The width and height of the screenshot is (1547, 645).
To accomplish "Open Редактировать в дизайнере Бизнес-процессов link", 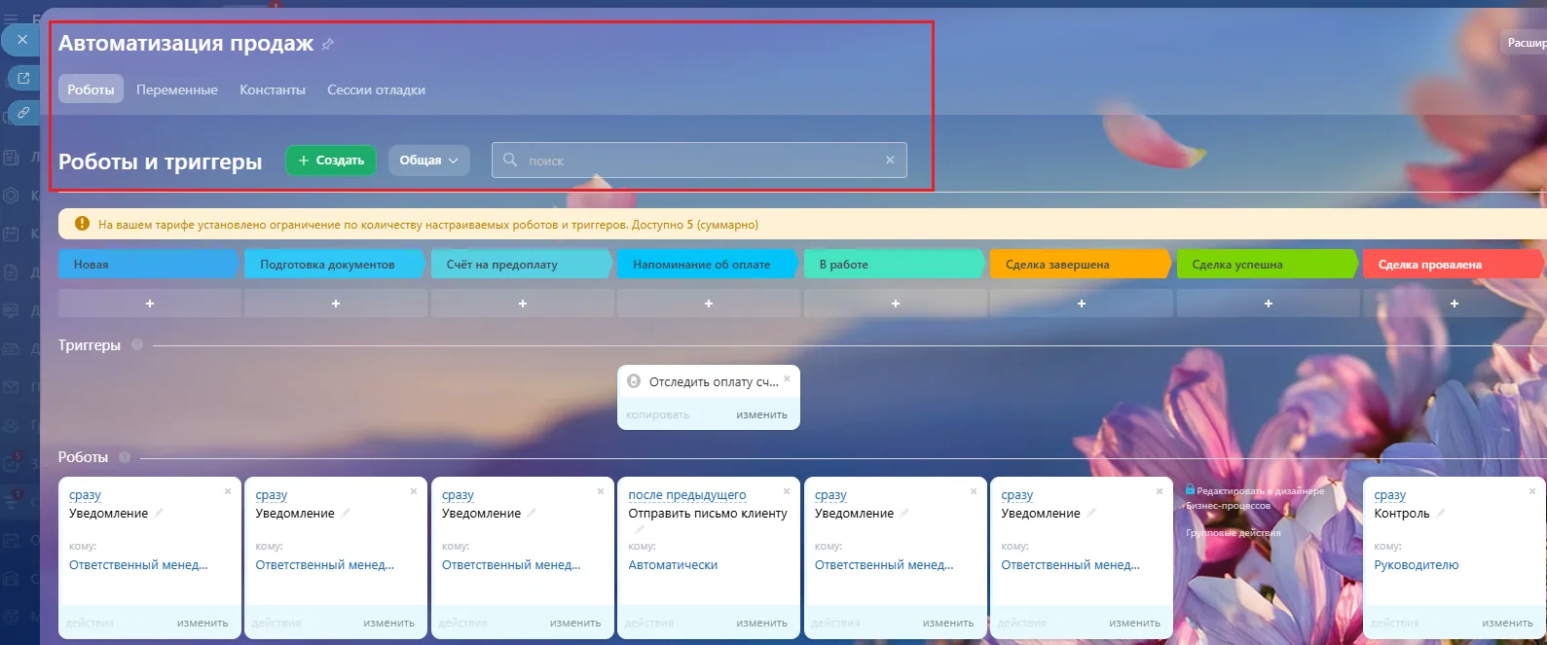I will 1255,498.
